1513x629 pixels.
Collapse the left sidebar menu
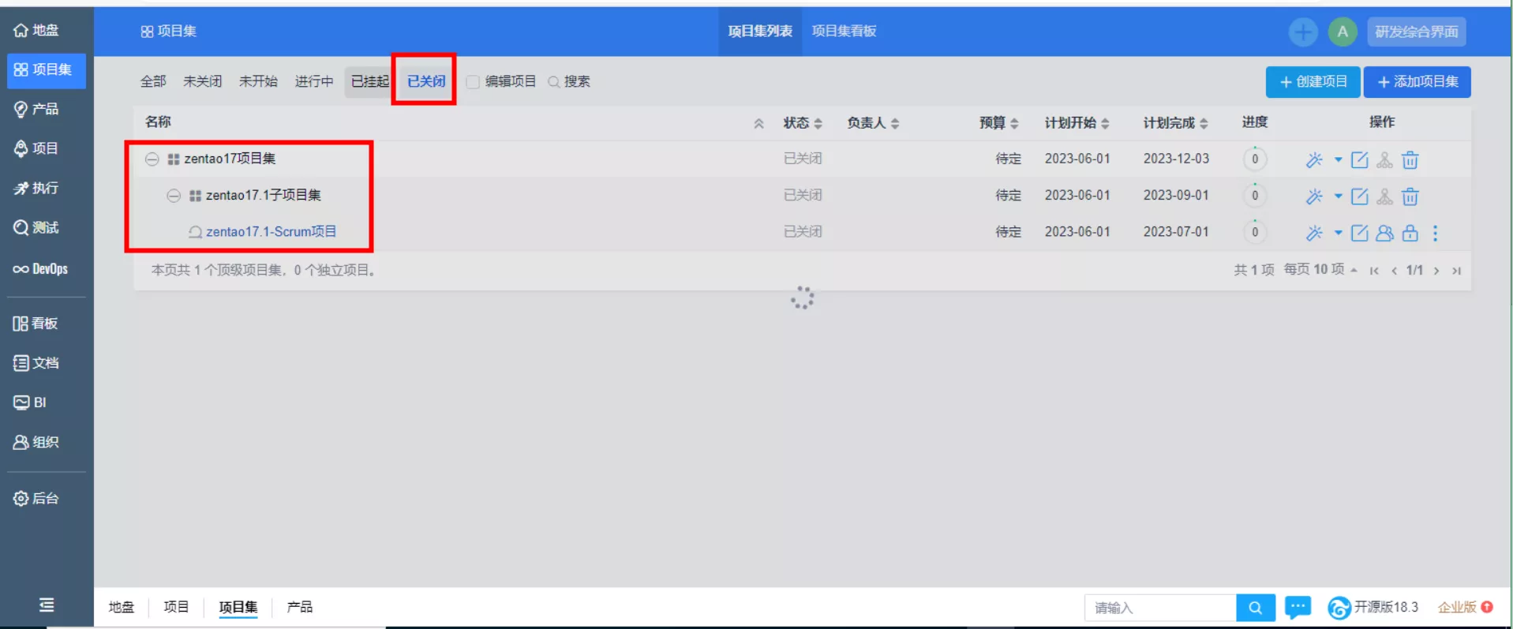tap(47, 605)
